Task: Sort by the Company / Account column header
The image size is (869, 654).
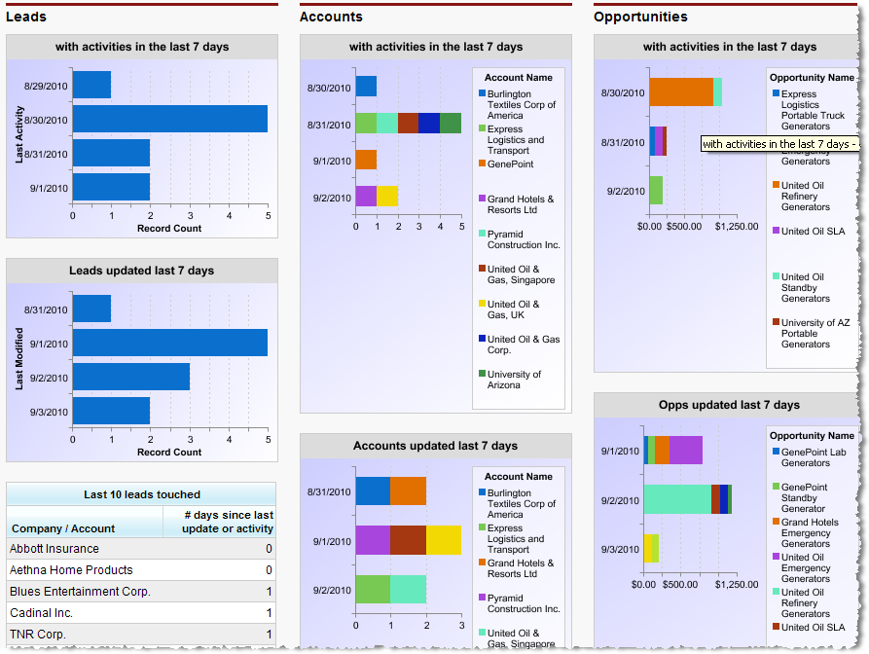Action: (63, 528)
